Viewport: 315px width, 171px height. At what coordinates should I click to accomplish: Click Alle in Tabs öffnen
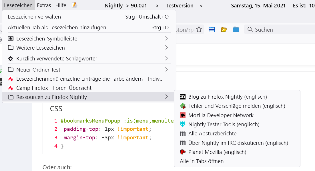pyautogui.click(x=202, y=161)
